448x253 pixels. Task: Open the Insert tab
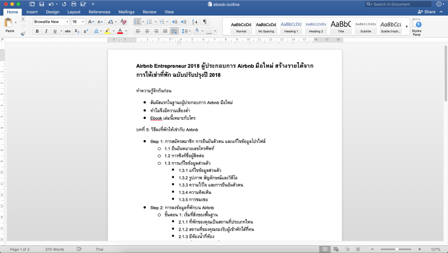point(32,12)
